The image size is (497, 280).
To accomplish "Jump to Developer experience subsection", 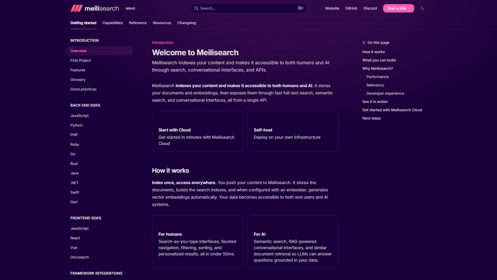I will pos(385,93).
